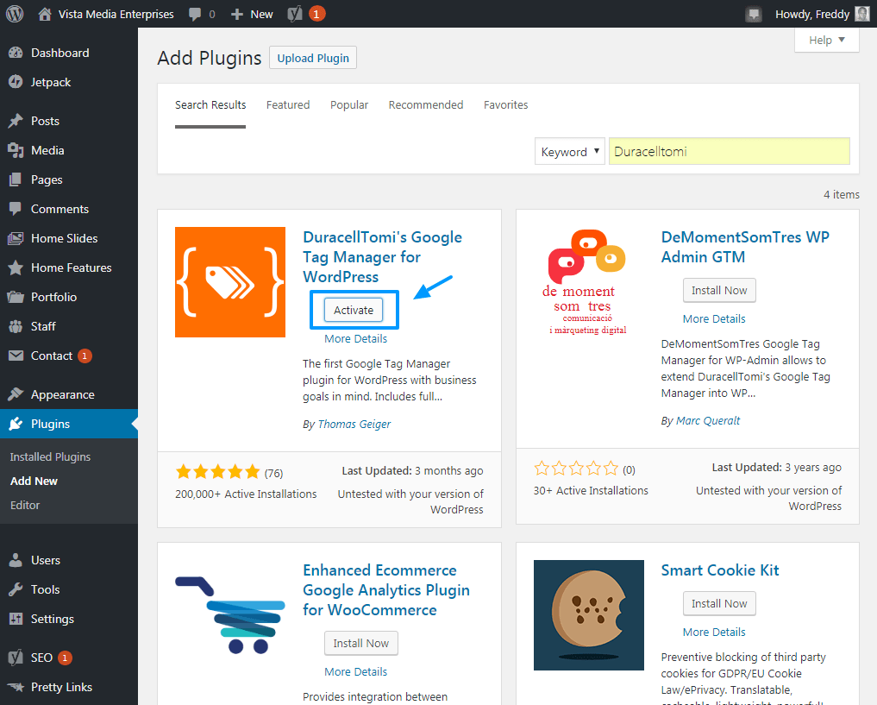Image resolution: width=877 pixels, height=705 pixels.
Task: Click the plus New icon in admin bar
Action: coord(237,14)
